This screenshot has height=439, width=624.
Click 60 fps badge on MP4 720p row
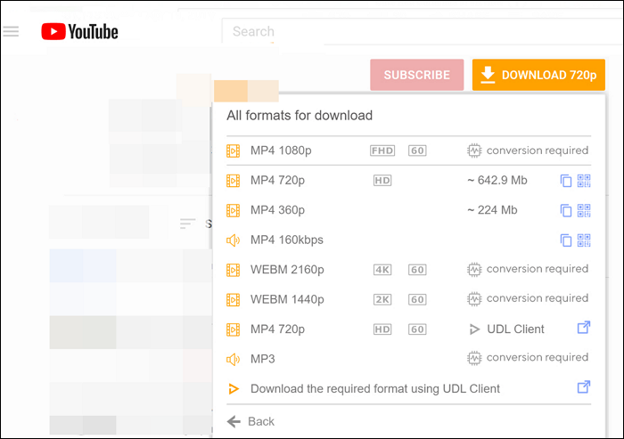coord(417,329)
